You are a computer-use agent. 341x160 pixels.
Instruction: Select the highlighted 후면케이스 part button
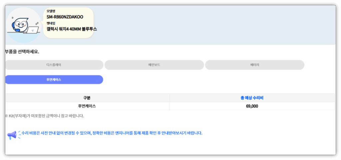(54, 80)
